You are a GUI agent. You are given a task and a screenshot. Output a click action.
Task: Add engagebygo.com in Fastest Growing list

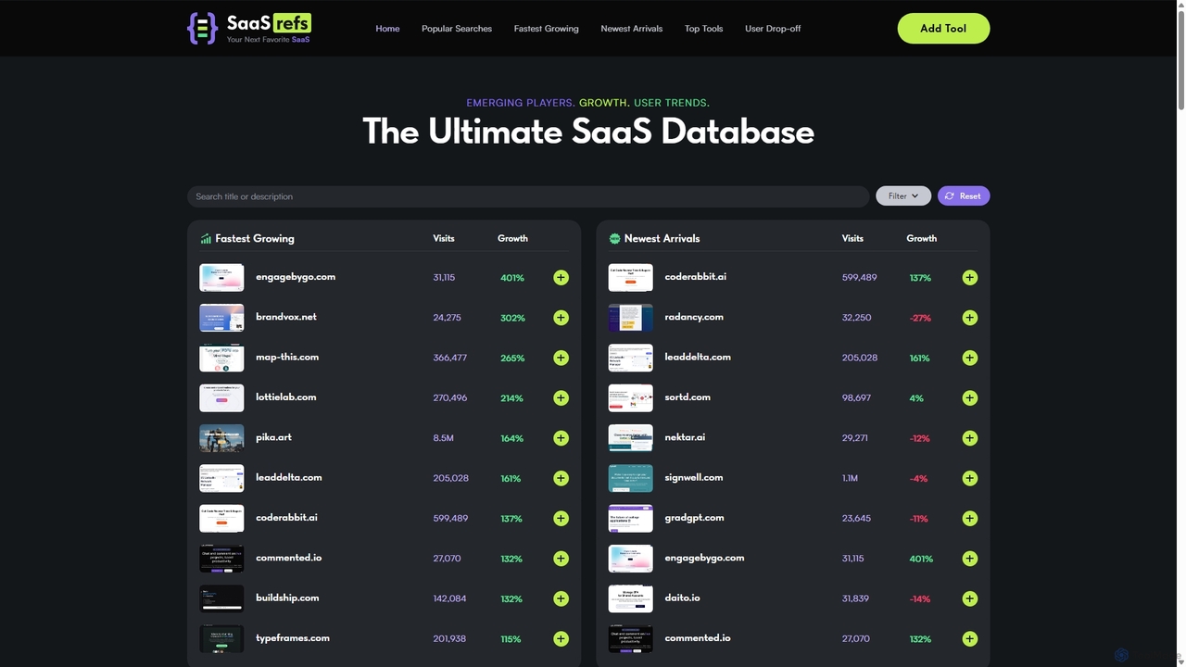click(561, 278)
